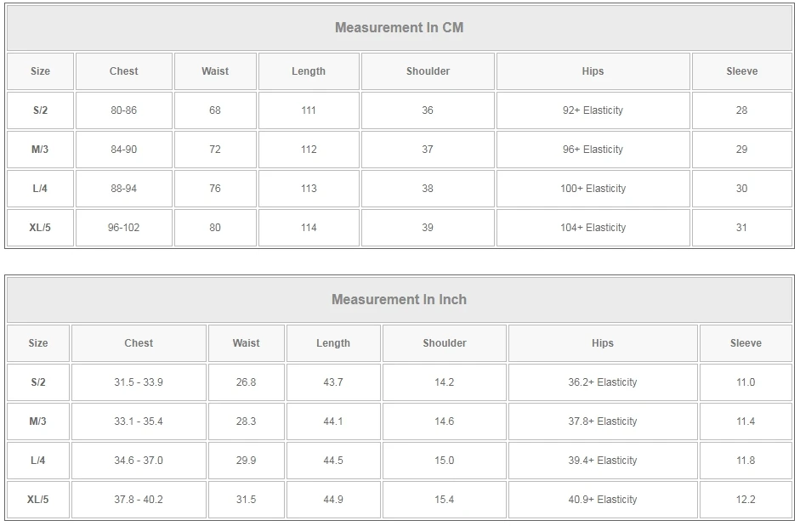Screen dimensions: 800x526
Task: Click the Shoulder header in Inch table
Action: pos(445,343)
